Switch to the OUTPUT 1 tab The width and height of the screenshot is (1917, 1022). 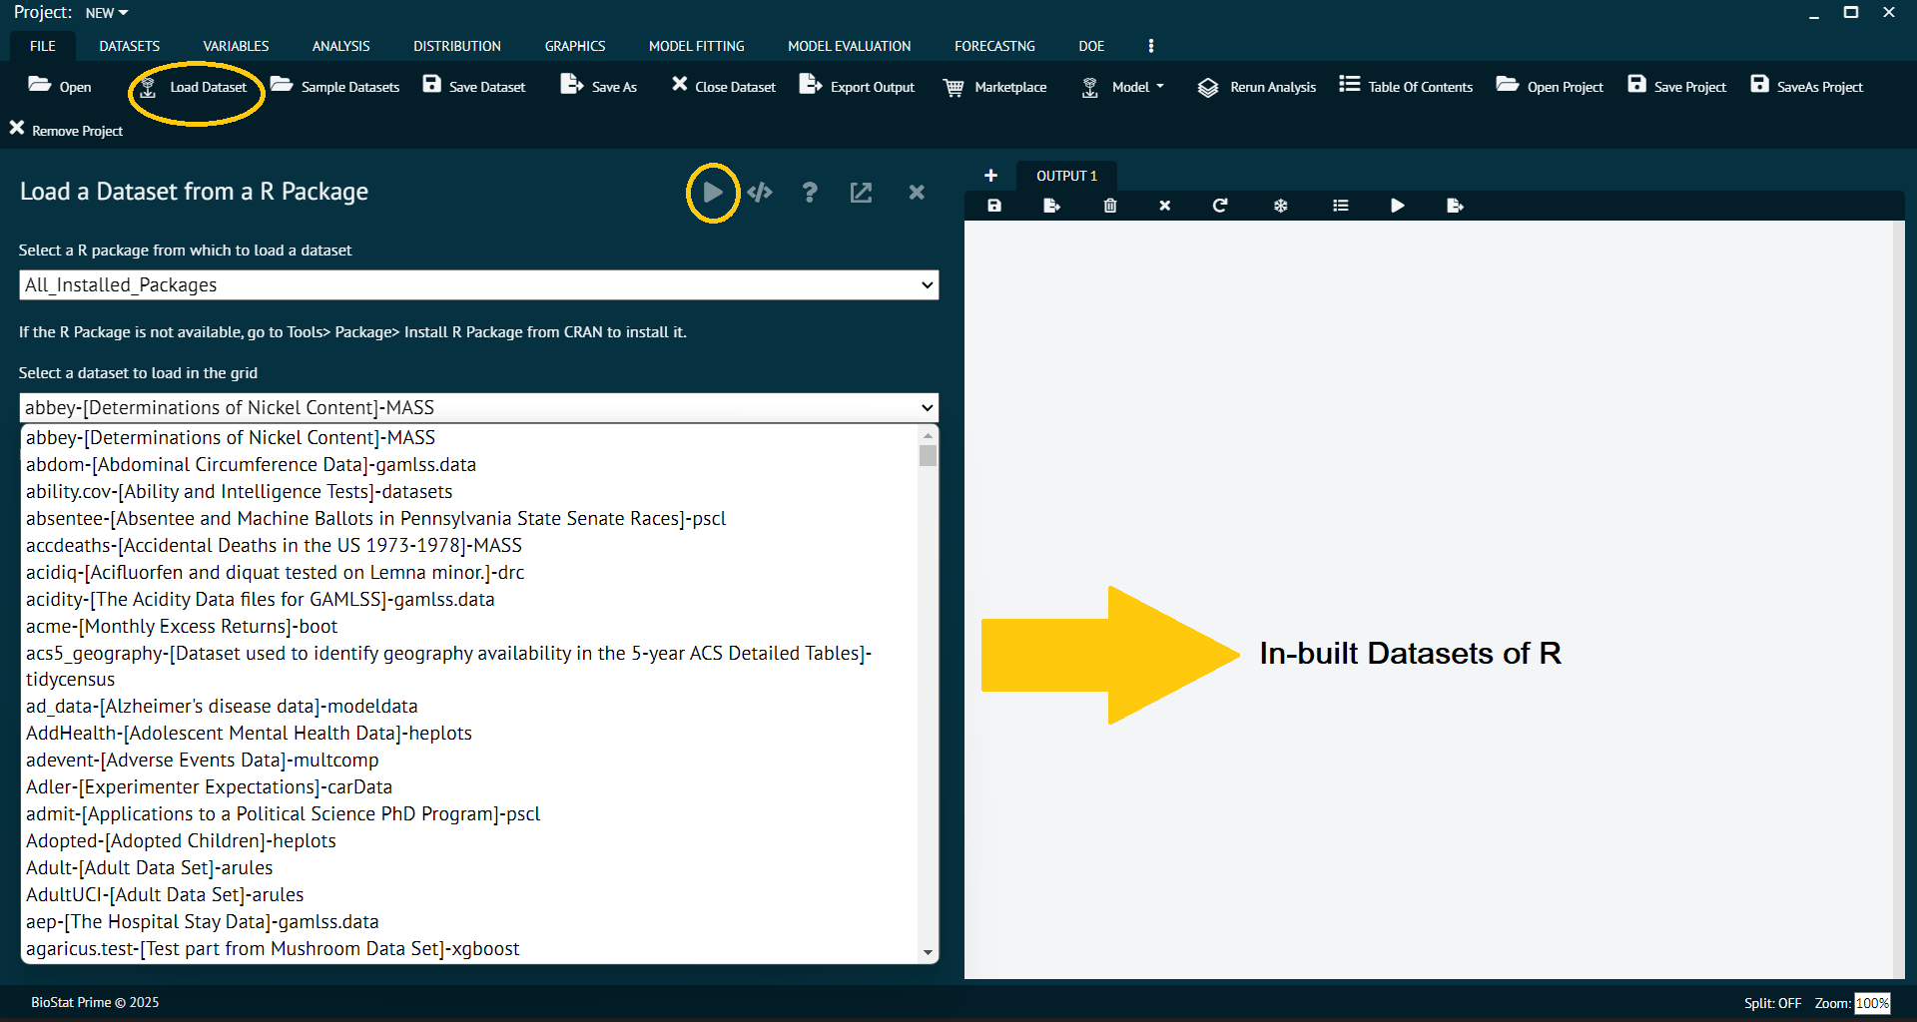pos(1066,176)
